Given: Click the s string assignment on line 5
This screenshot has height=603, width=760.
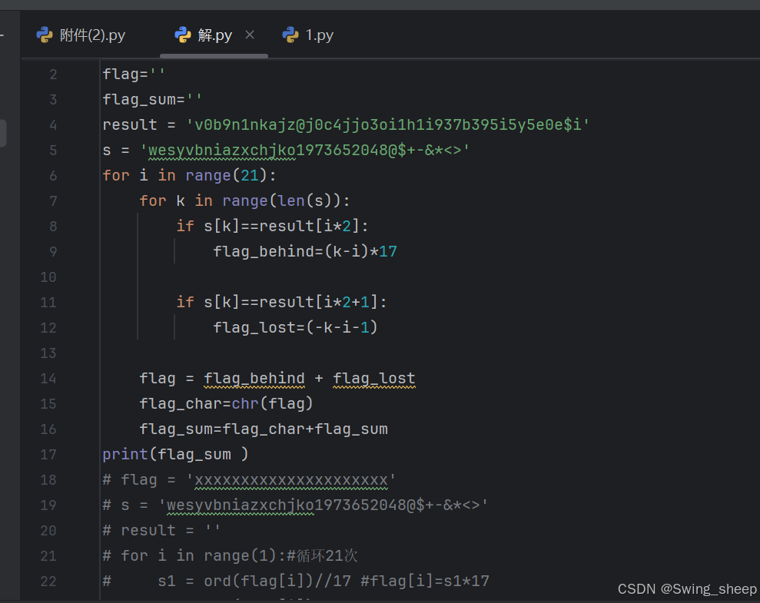Looking at the screenshot, I should 286,151.
